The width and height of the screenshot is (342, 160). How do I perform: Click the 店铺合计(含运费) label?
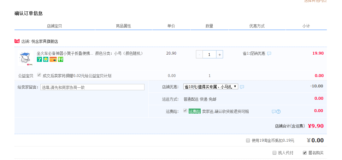click(290, 126)
